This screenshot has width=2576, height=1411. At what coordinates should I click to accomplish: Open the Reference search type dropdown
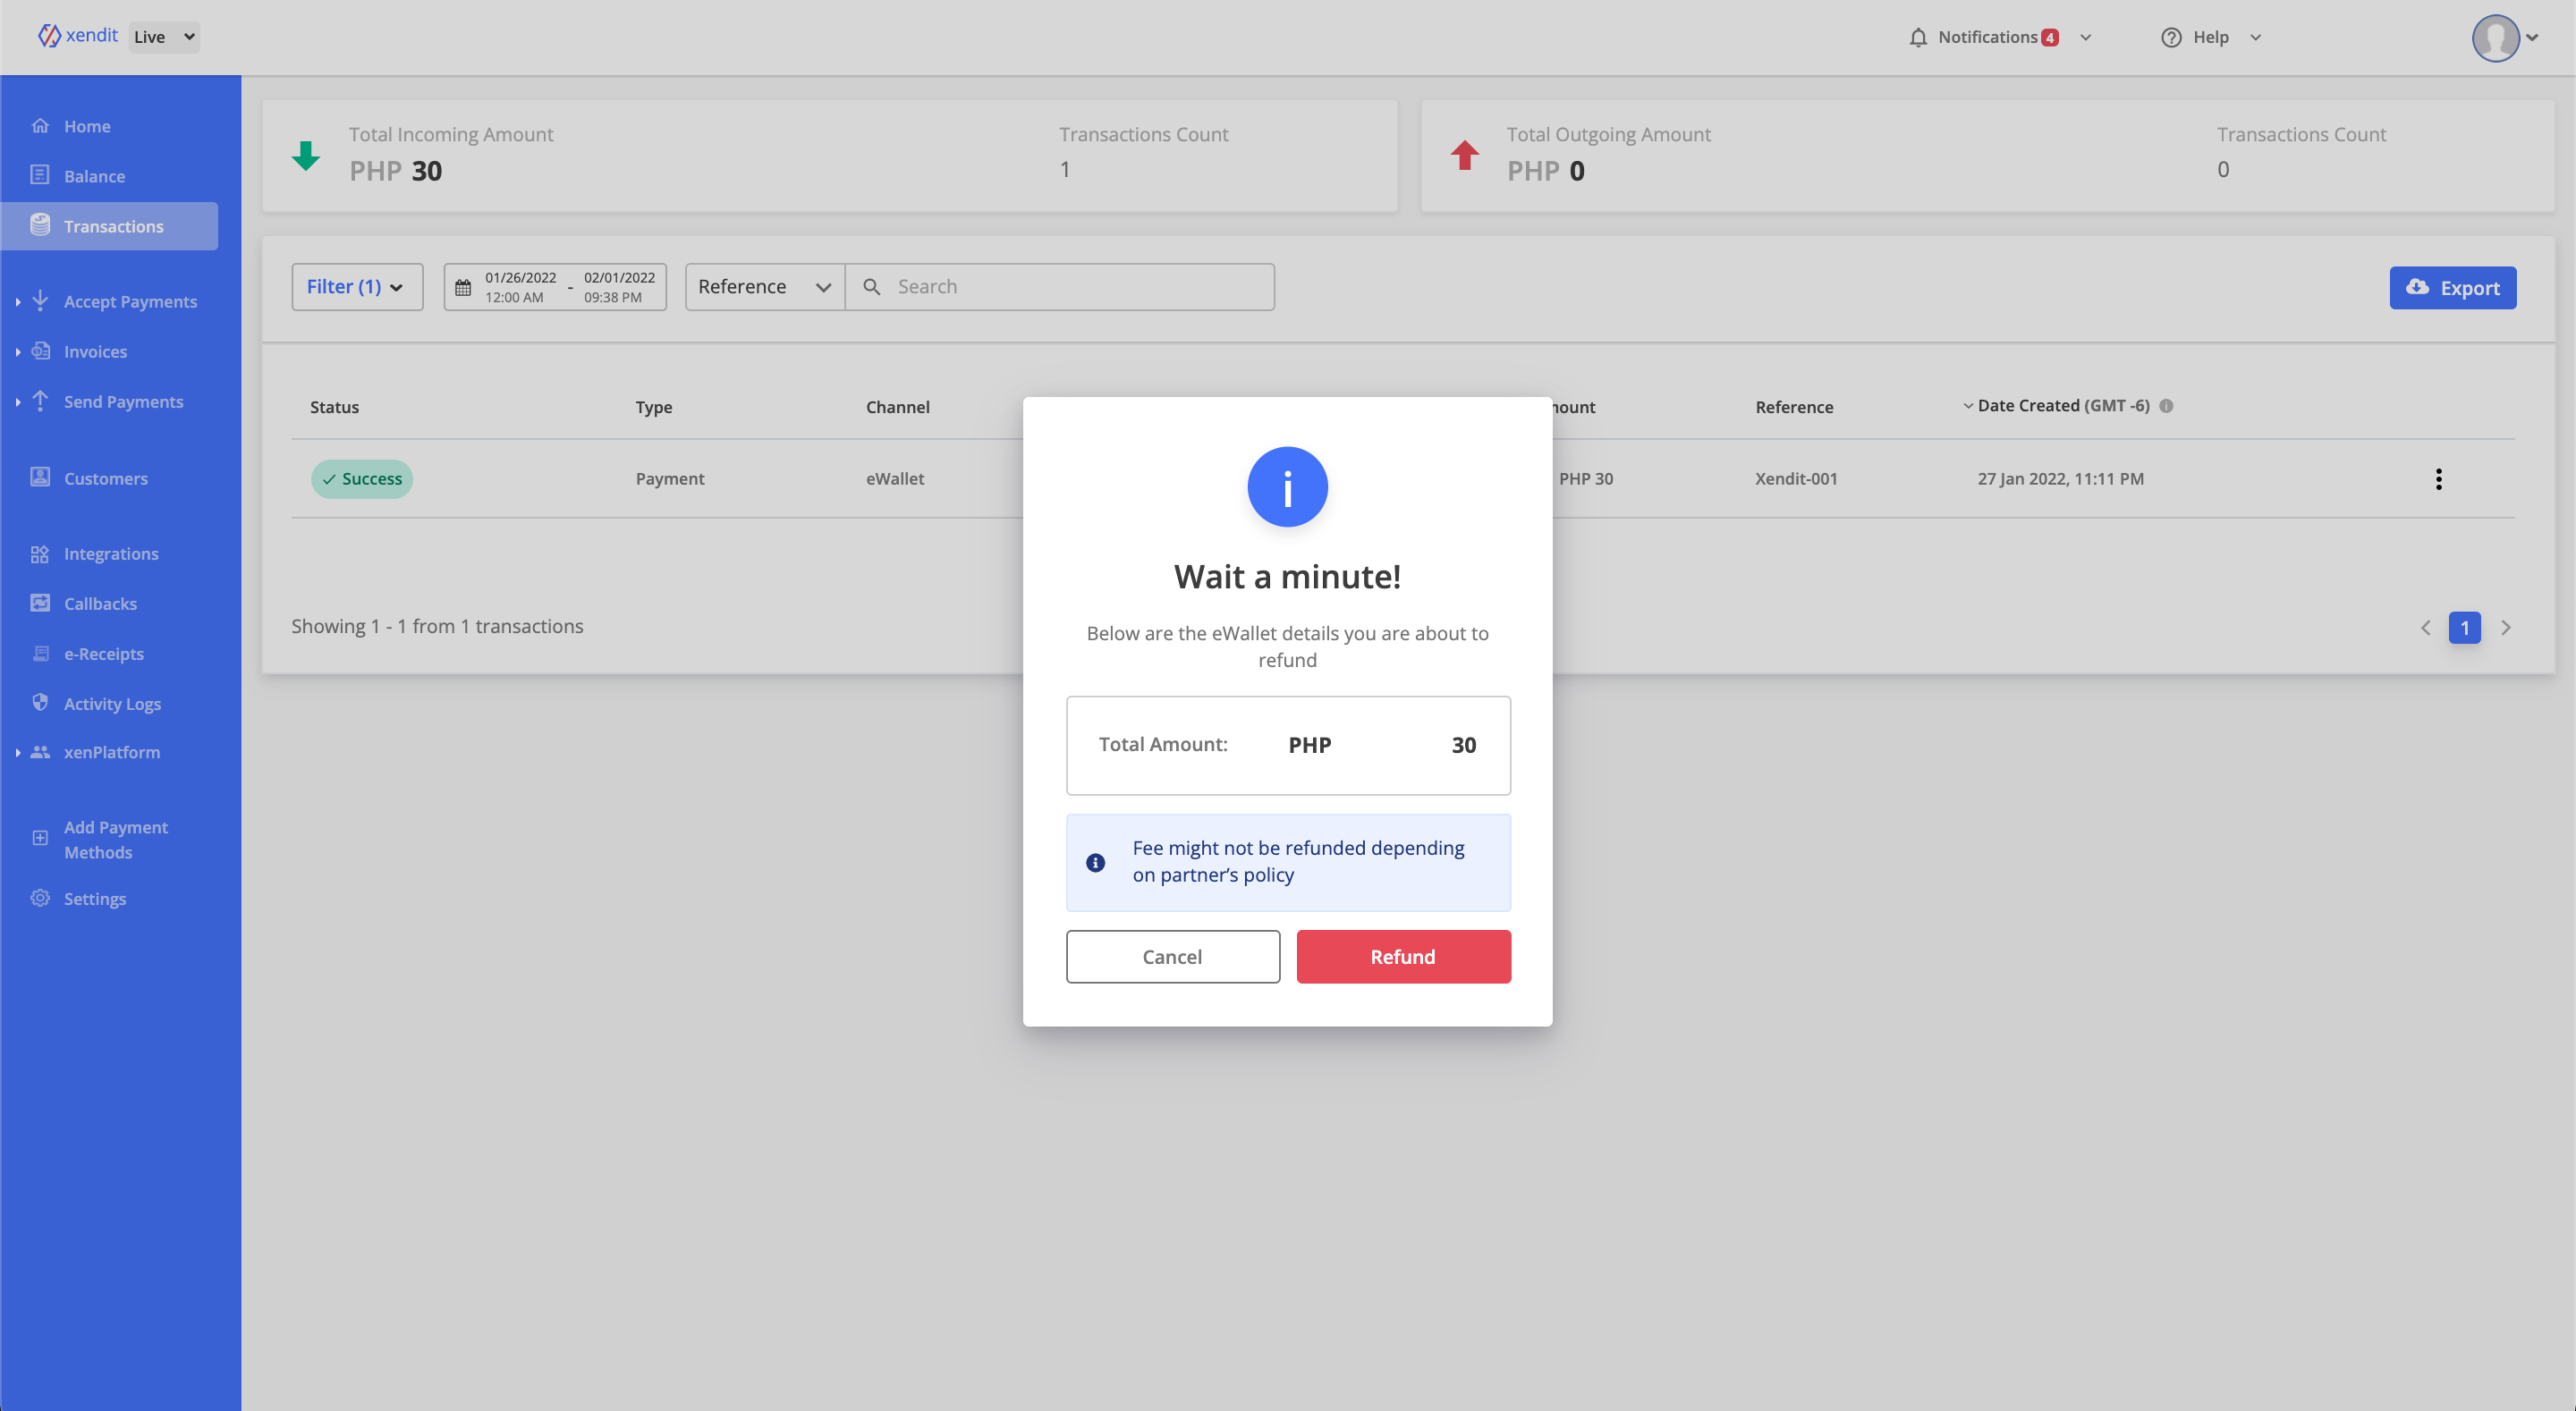[x=763, y=286]
